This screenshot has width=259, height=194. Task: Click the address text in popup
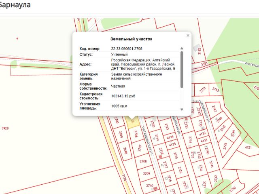[143, 64]
